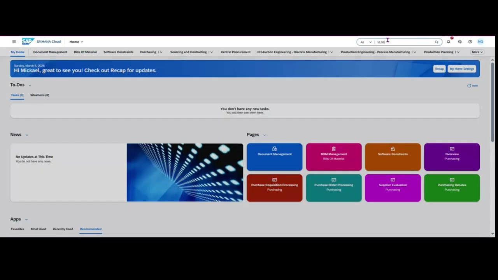Viewport: 498px width, 280px height.
Task: Click the Purchasing navigation label
Action: 148,52
